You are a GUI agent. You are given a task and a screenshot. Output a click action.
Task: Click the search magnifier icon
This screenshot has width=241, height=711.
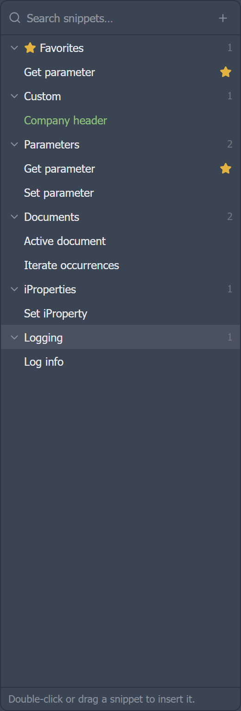[15, 18]
